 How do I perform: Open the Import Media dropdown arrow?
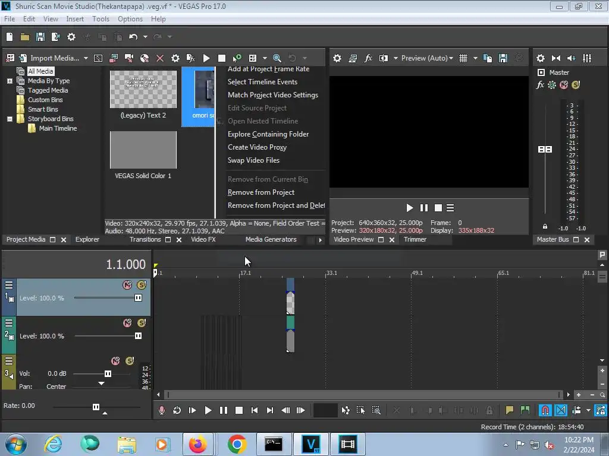coord(86,58)
